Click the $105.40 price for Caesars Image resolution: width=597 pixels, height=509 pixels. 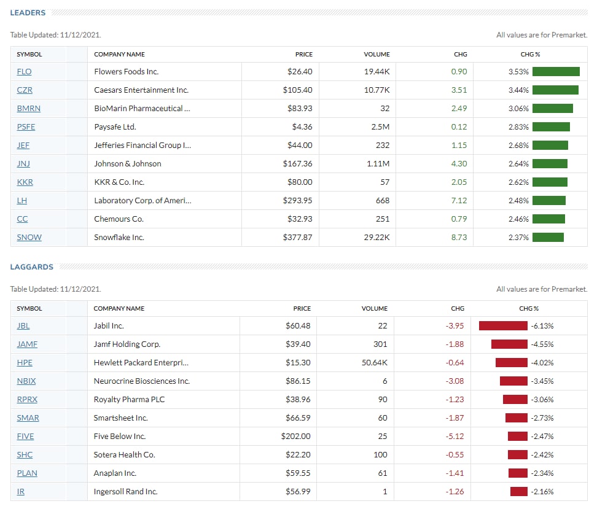click(297, 90)
